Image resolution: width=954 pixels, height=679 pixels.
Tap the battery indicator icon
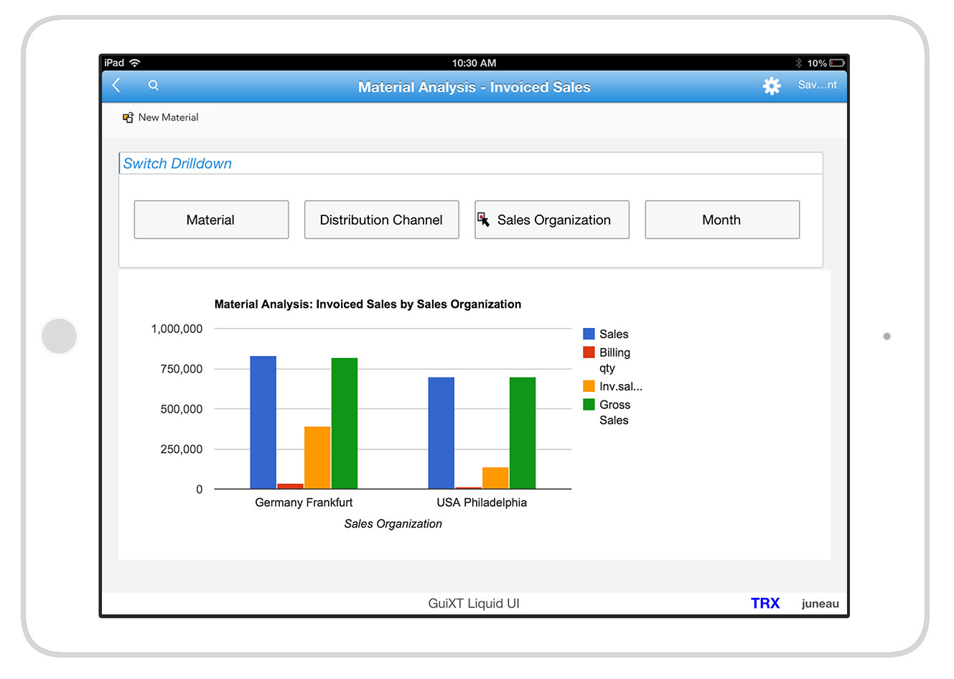click(x=836, y=63)
